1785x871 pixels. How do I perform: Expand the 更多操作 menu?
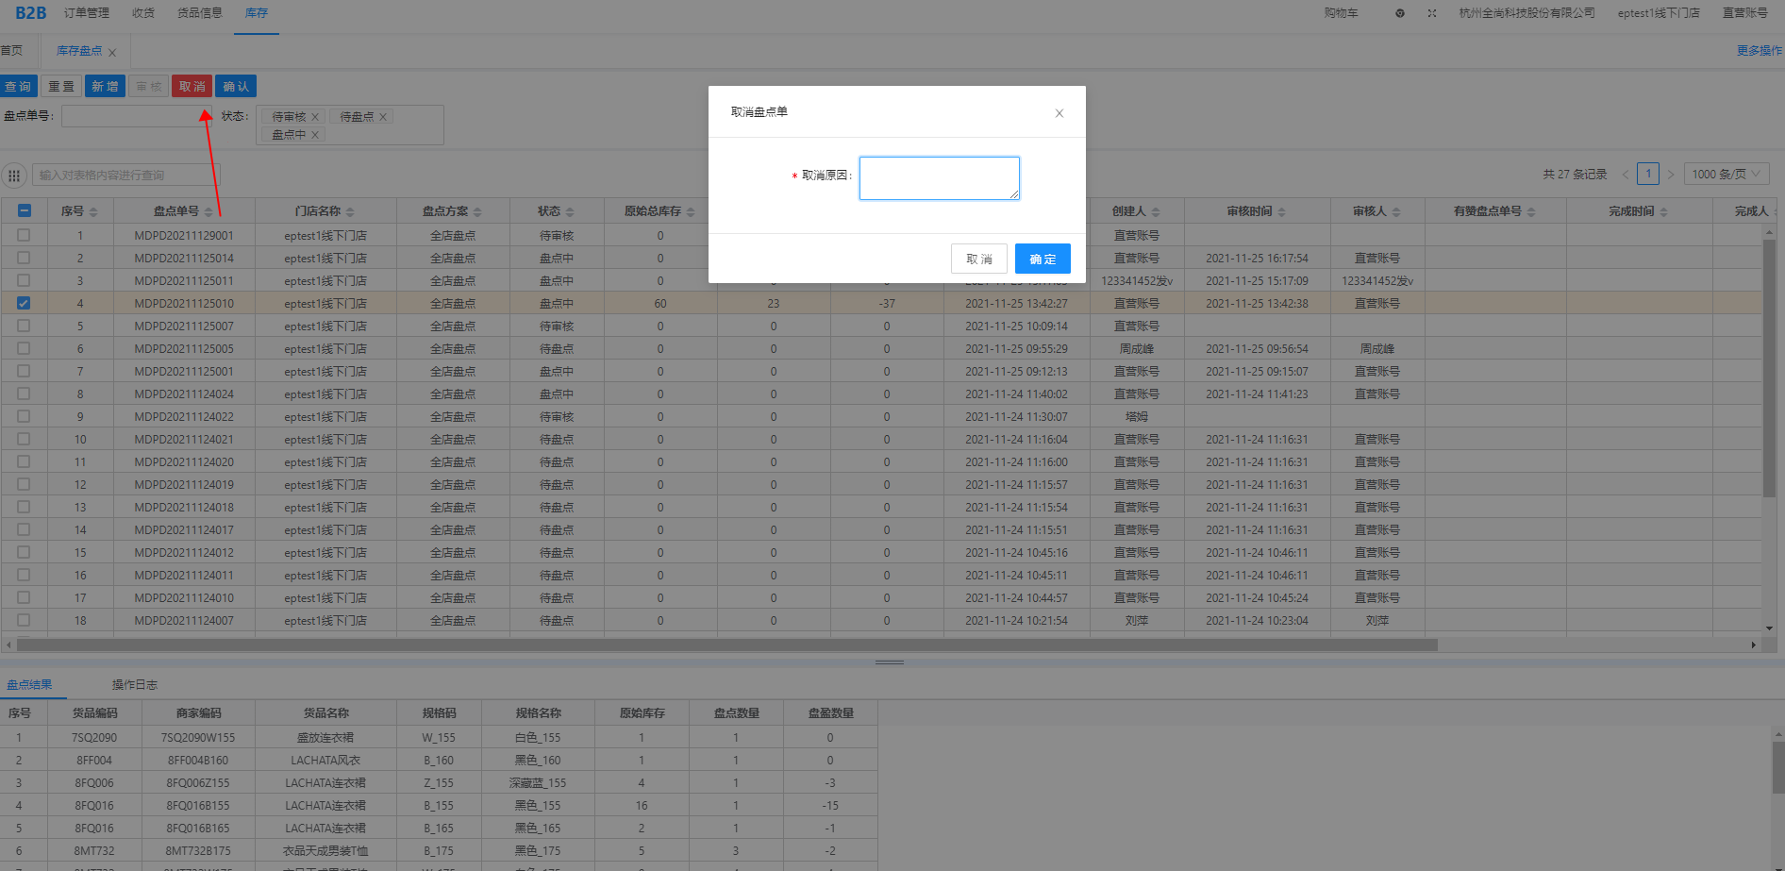pos(1759,51)
